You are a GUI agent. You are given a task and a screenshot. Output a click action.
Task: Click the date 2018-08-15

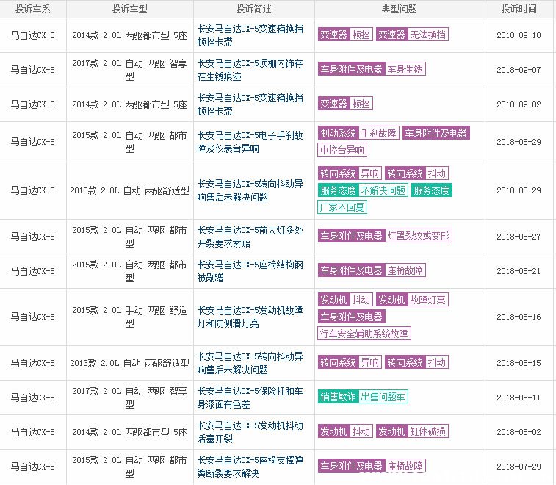click(519, 363)
